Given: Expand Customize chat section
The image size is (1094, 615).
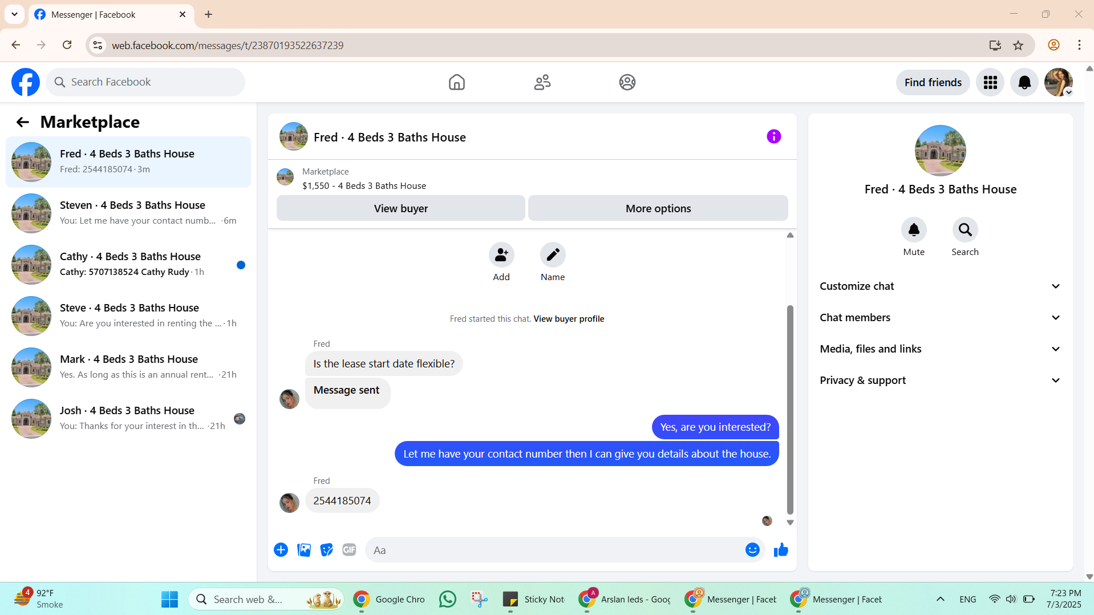Looking at the screenshot, I should 941,286.
